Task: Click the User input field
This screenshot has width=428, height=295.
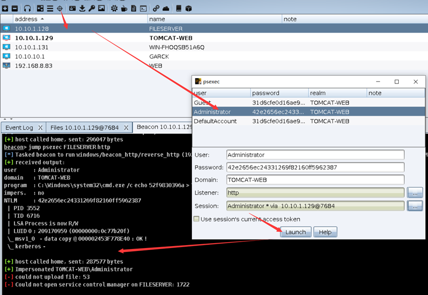Action: pos(315,155)
